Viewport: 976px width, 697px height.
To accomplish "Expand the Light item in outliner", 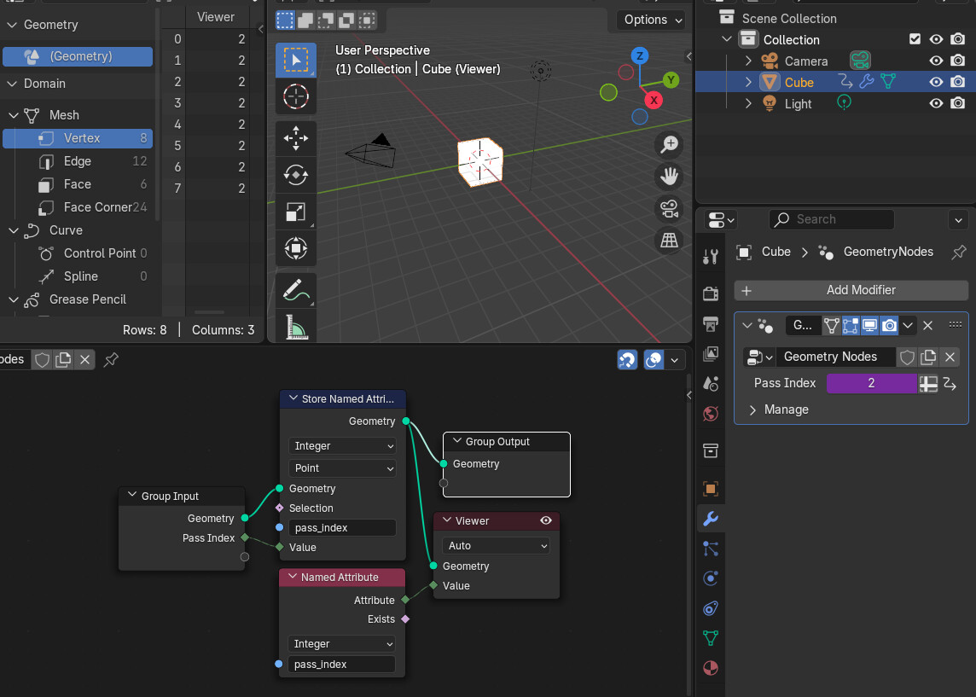I will (748, 103).
